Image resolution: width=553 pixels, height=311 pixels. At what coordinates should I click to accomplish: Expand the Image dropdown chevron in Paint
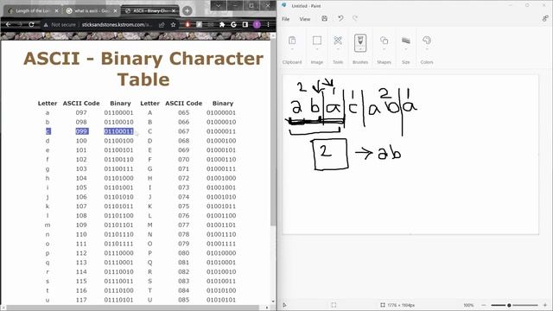pyautogui.click(x=317, y=49)
